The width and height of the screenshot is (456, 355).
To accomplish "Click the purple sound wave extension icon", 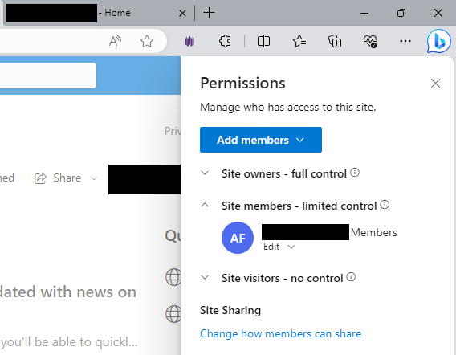I will (x=189, y=41).
